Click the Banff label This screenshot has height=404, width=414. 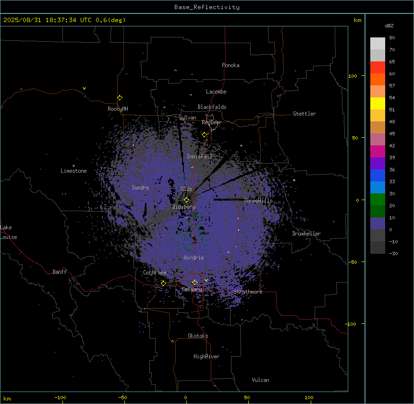pyautogui.click(x=60, y=272)
